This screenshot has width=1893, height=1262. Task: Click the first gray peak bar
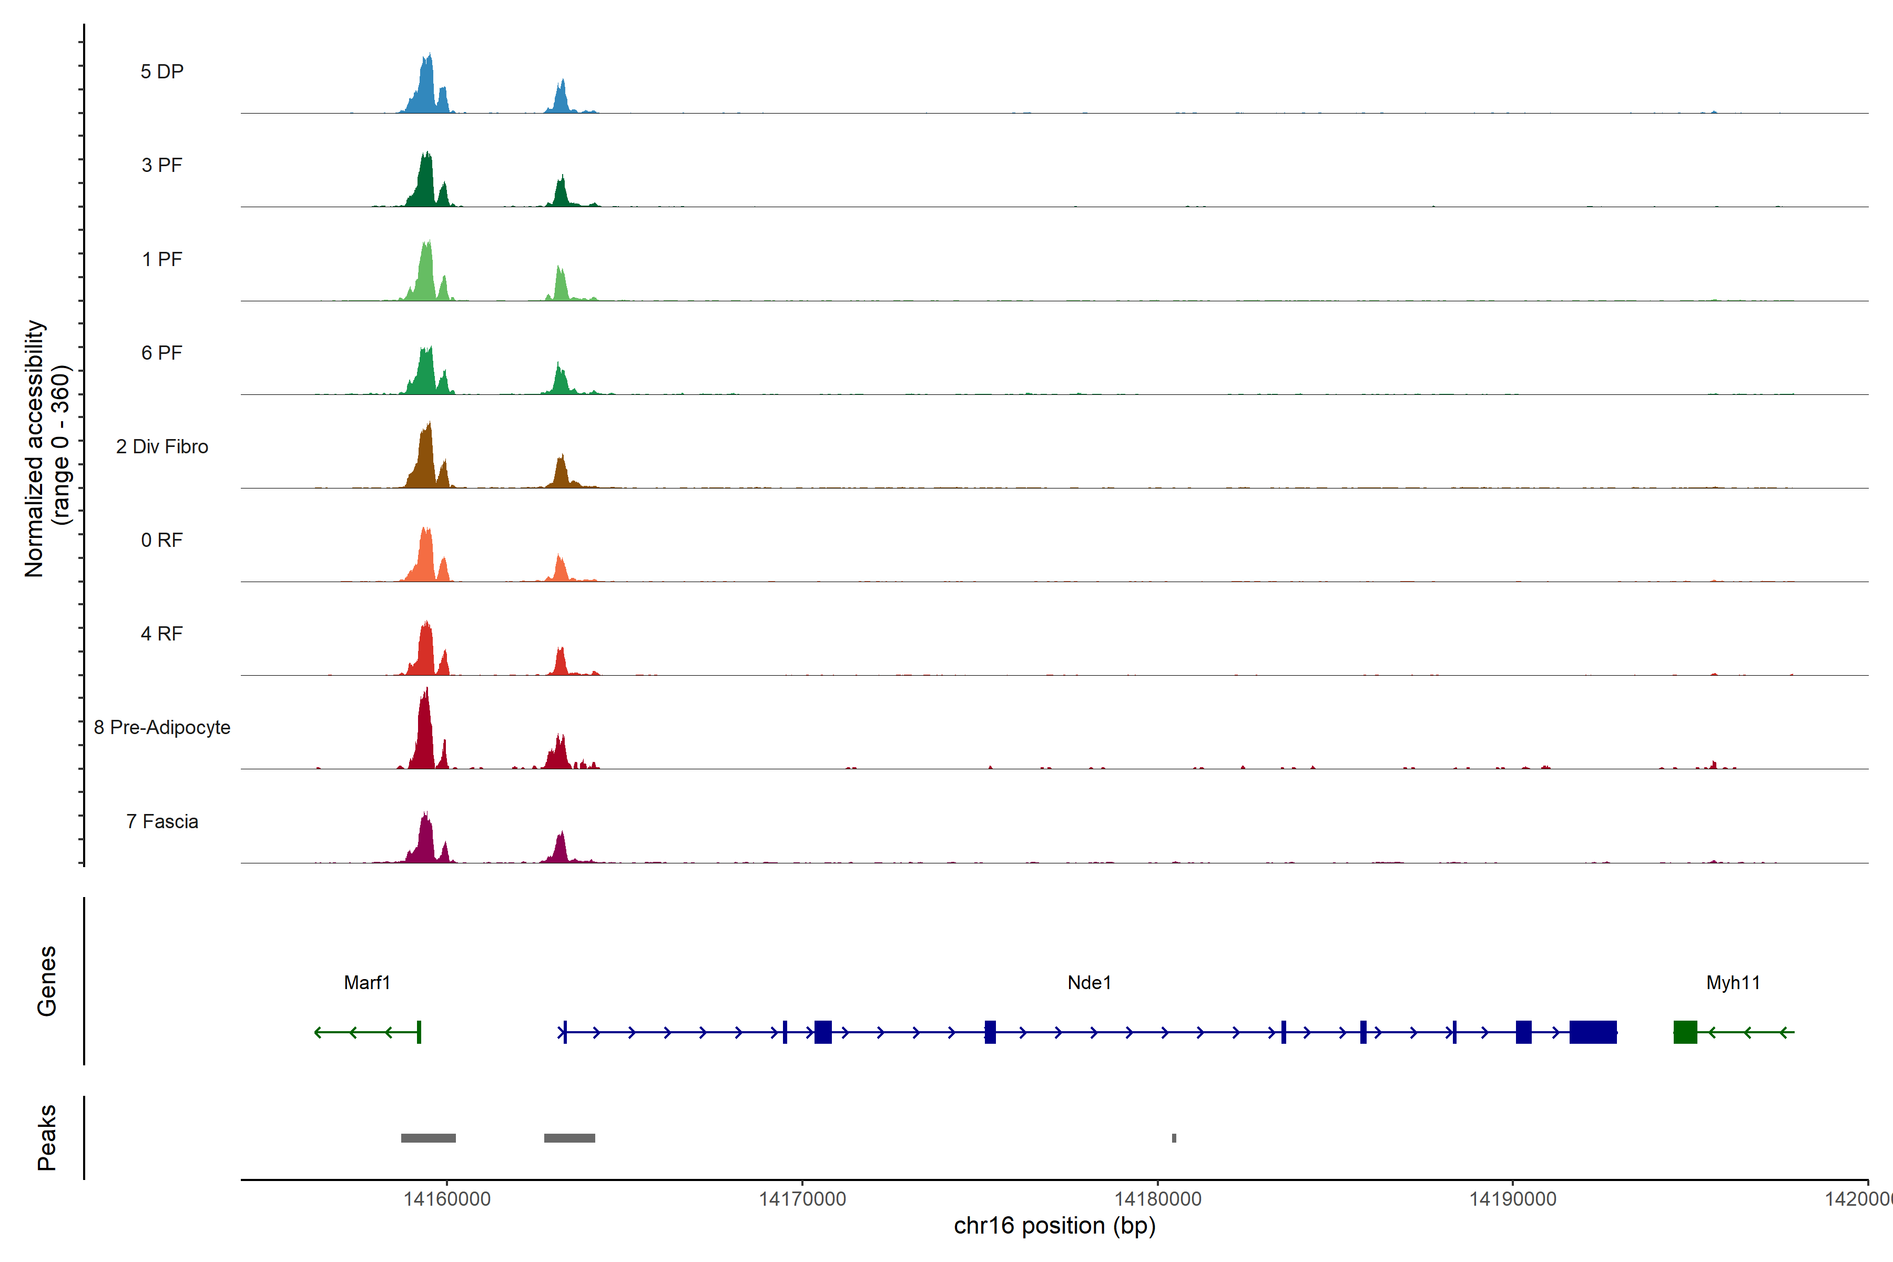click(428, 1138)
